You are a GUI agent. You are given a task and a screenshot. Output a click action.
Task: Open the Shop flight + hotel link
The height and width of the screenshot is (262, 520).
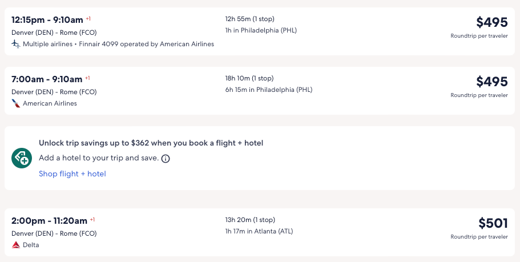[72, 174]
